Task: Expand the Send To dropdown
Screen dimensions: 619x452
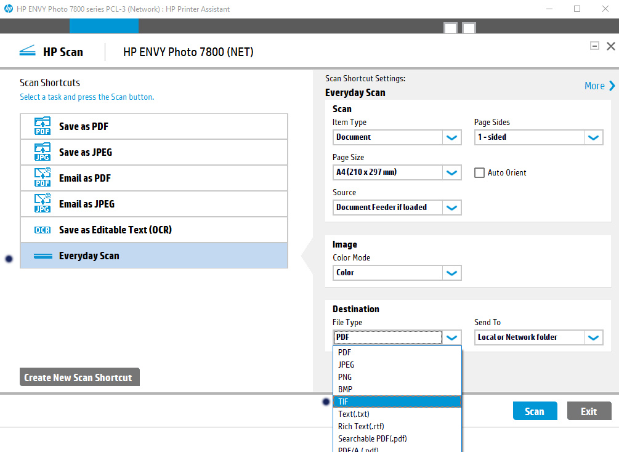Action: pos(593,337)
